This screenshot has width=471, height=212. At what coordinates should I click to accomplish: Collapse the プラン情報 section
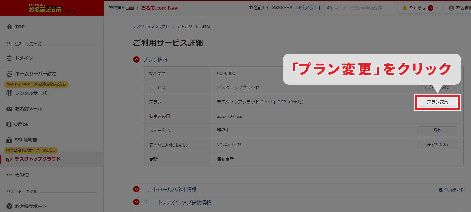click(136, 59)
